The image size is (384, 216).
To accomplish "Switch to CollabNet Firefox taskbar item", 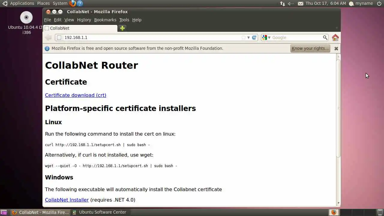I will 40,212.
